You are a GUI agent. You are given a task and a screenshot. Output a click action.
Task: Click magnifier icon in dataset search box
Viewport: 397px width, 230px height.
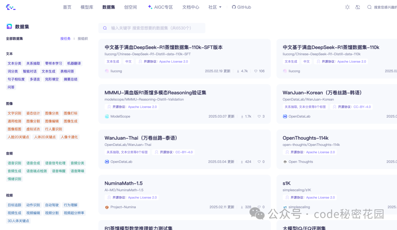click(105, 28)
